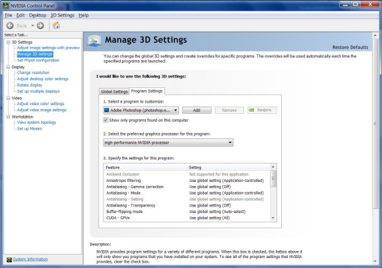Click the Restore button with NVIDIA logo

pos(262,110)
